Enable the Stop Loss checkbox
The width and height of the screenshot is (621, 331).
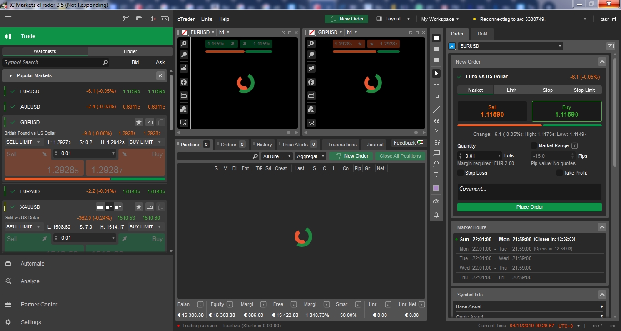pyautogui.click(x=461, y=173)
